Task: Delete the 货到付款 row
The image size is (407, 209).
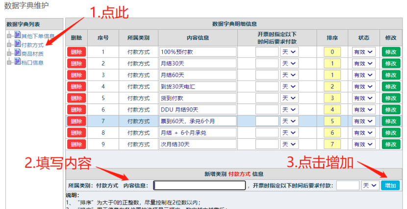Action: point(76,98)
